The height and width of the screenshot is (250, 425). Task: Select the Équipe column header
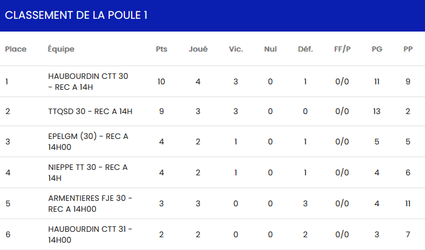coord(61,49)
